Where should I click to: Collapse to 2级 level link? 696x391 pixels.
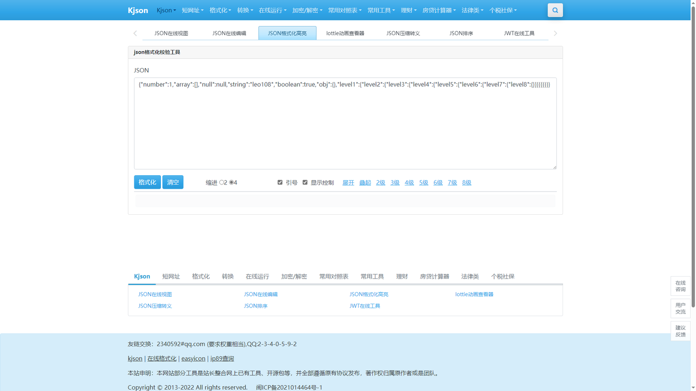[x=381, y=182]
